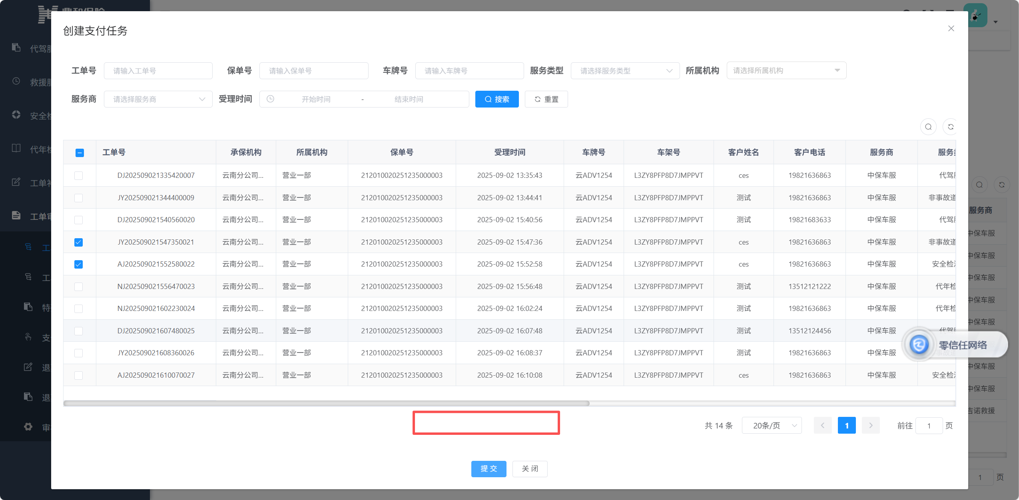Image resolution: width=1019 pixels, height=500 pixels.
Task: Click the user avatar in the top-right corner
Action: click(x=976, y=16)
